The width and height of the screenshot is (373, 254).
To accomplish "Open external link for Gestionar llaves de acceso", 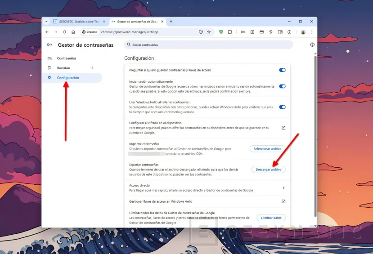I will coord(283,201).
